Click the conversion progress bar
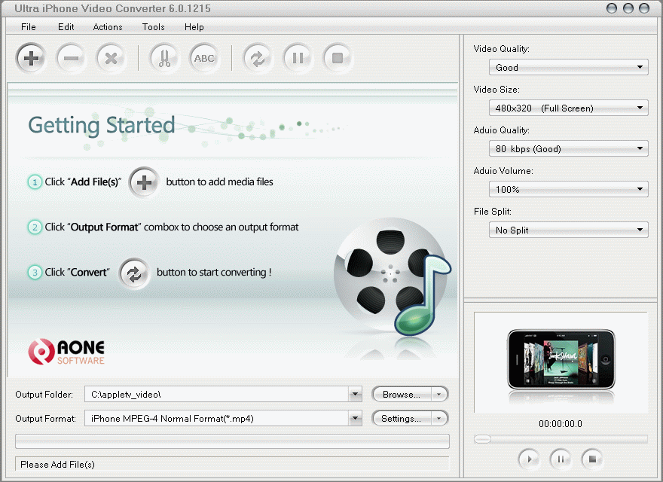Screen dimensions: 663x482 pyautogui.click(x=232, y=441)
